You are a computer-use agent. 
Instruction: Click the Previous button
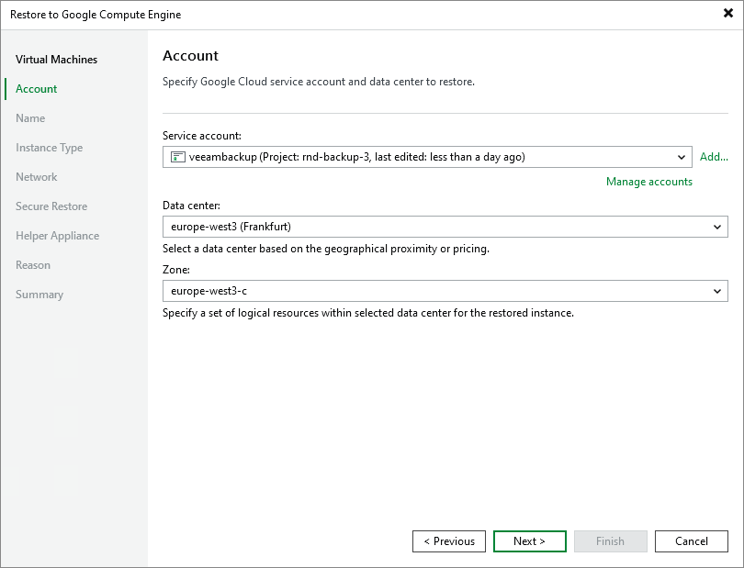[448, 541]
